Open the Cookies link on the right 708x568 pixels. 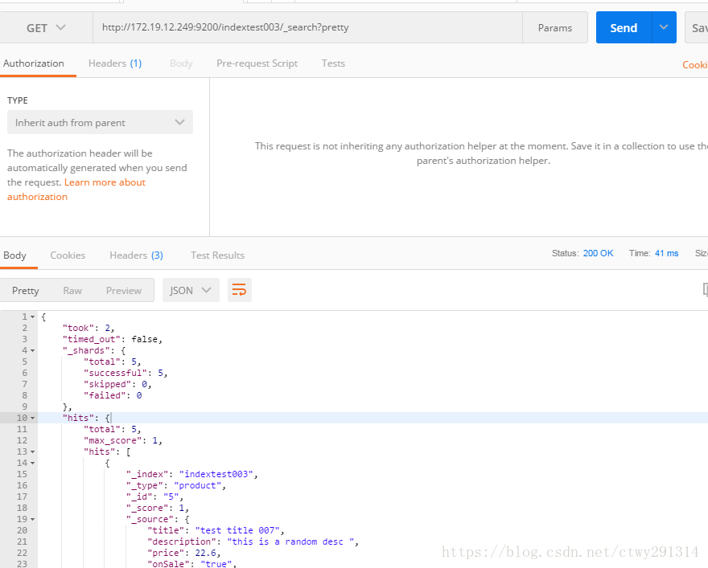pos(695,65)
